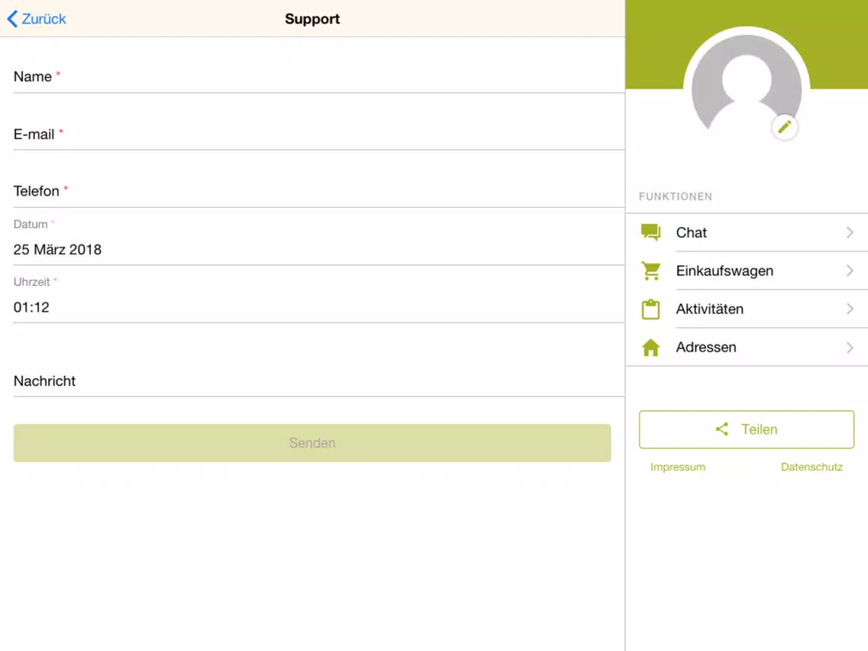
Task: Click the Aktivitäten clipboard icon
Action: 650,309
